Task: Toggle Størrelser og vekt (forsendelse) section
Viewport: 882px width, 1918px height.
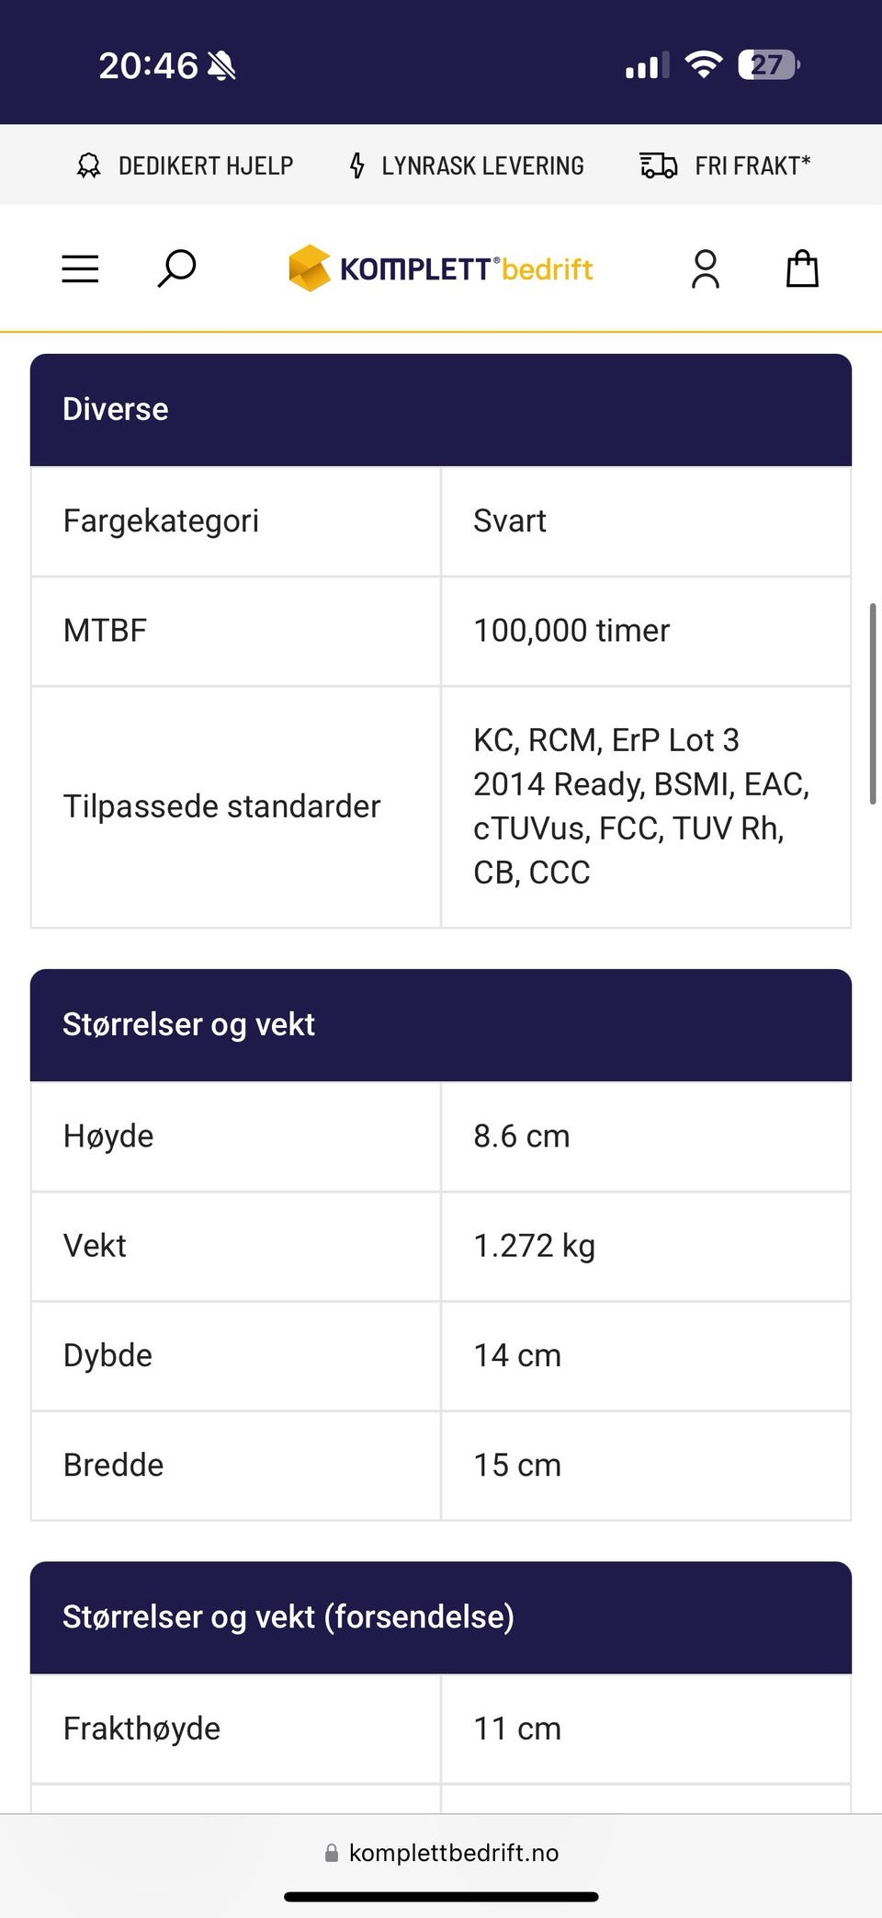Action: pyautogui.click(x=441, y=1617)
